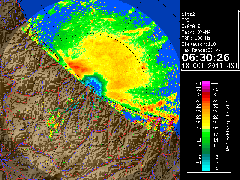Click the red 35 dBZ legend swatch

(206, 95)
